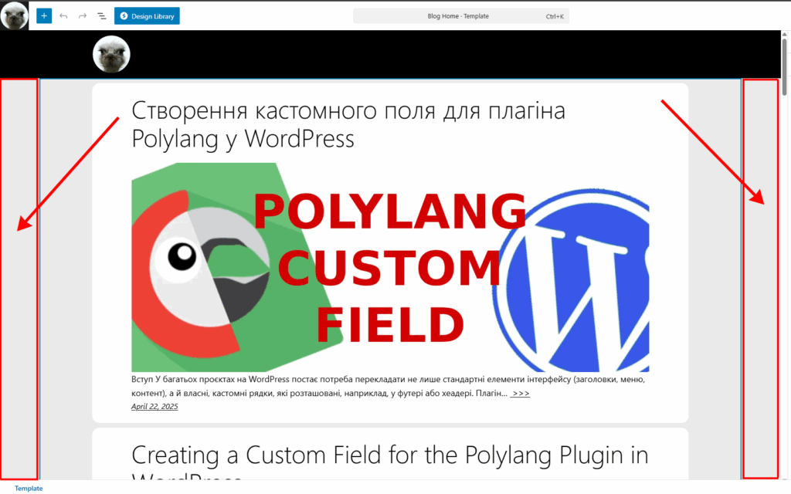Click the ostrich site logo in the header
The height and width of the screenshot is (494, 791).
111,54
